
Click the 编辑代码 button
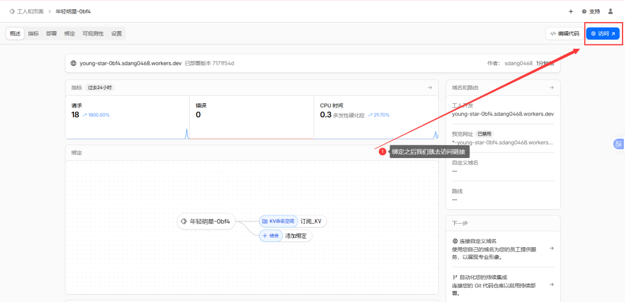(x=564, y=34)
